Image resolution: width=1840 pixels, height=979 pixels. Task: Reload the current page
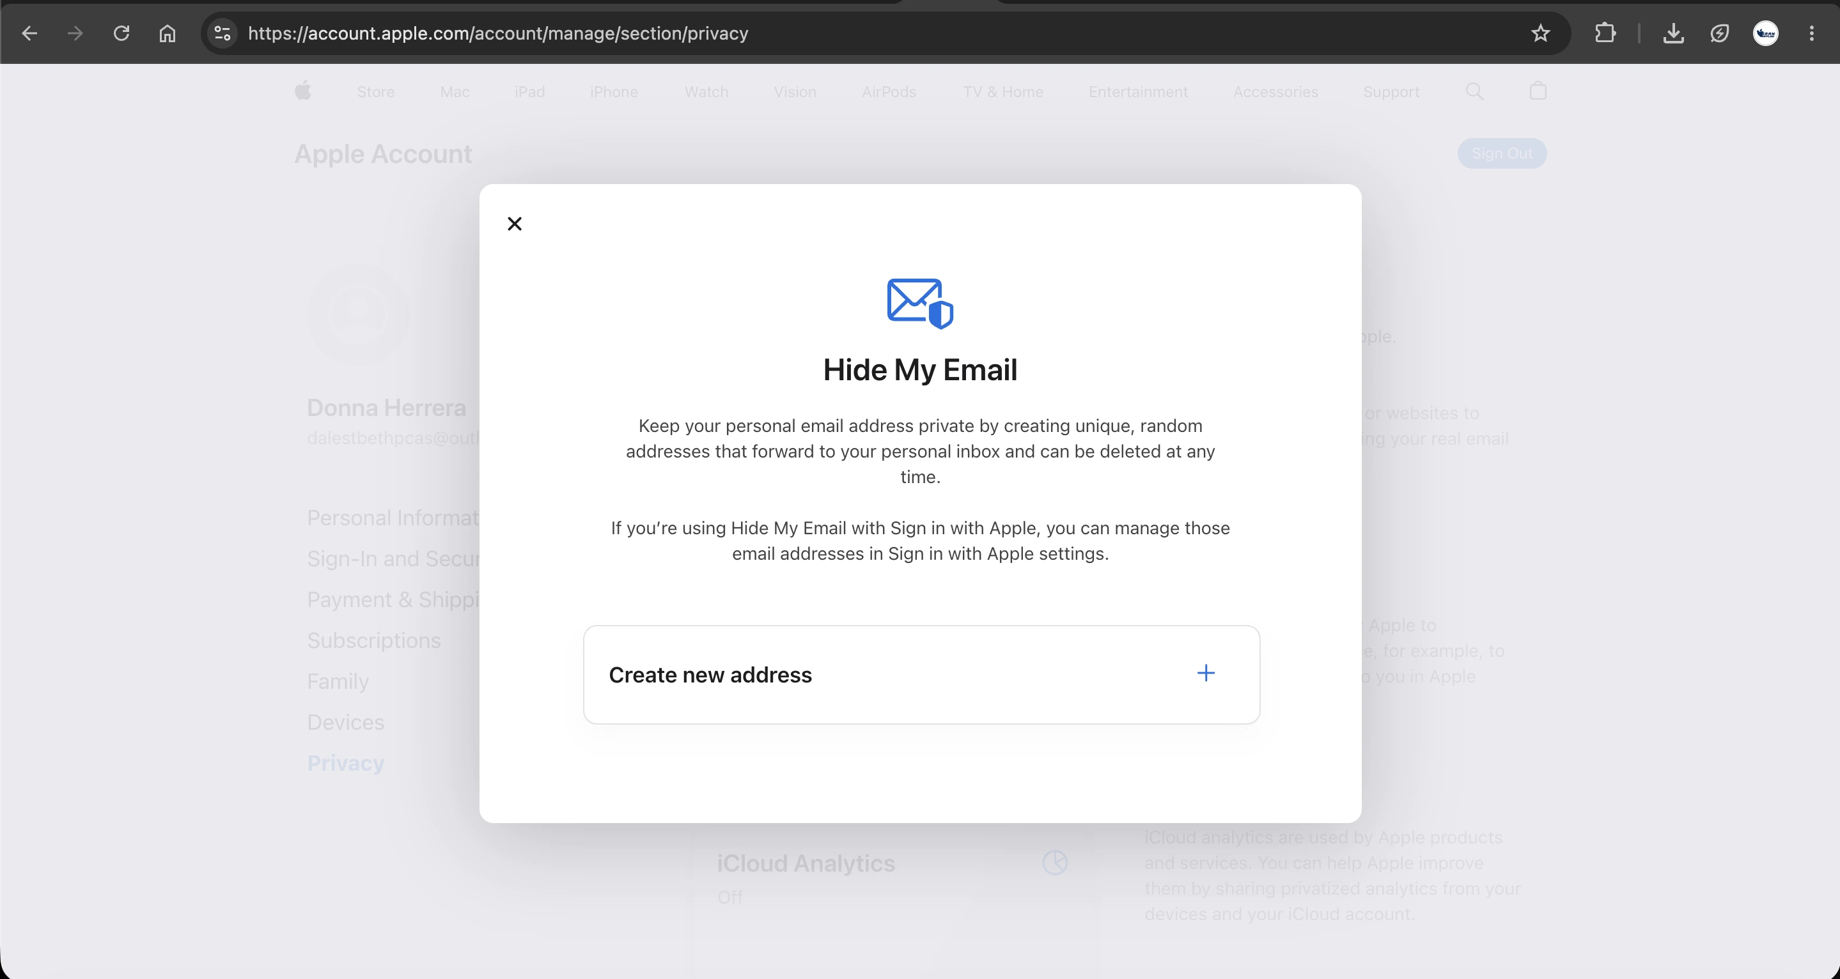pyautogui.click(x=121, y=33)
